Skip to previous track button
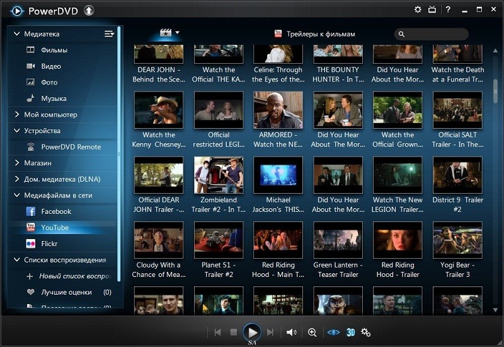The width and height of the screenshot is (504, 347). (x=217, y=332)
